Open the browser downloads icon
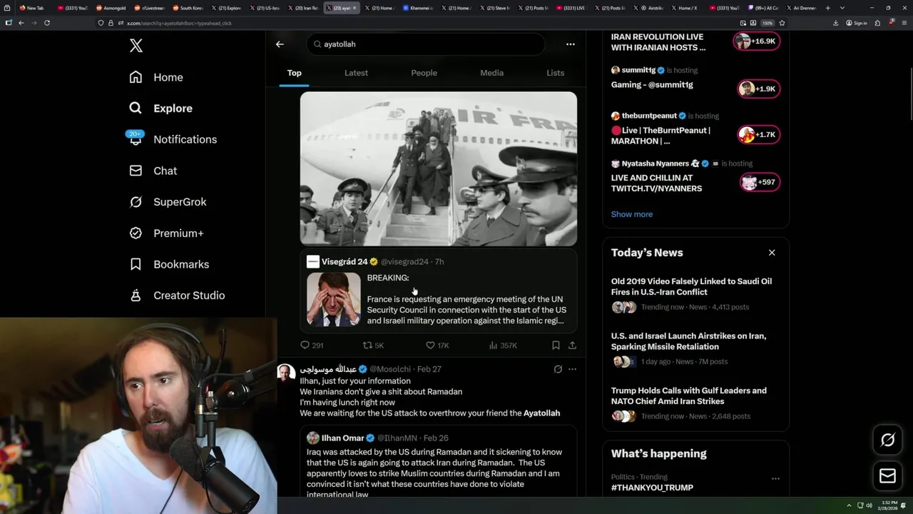Viewport: 913px width, 514px height. click(x=835, y=23)
